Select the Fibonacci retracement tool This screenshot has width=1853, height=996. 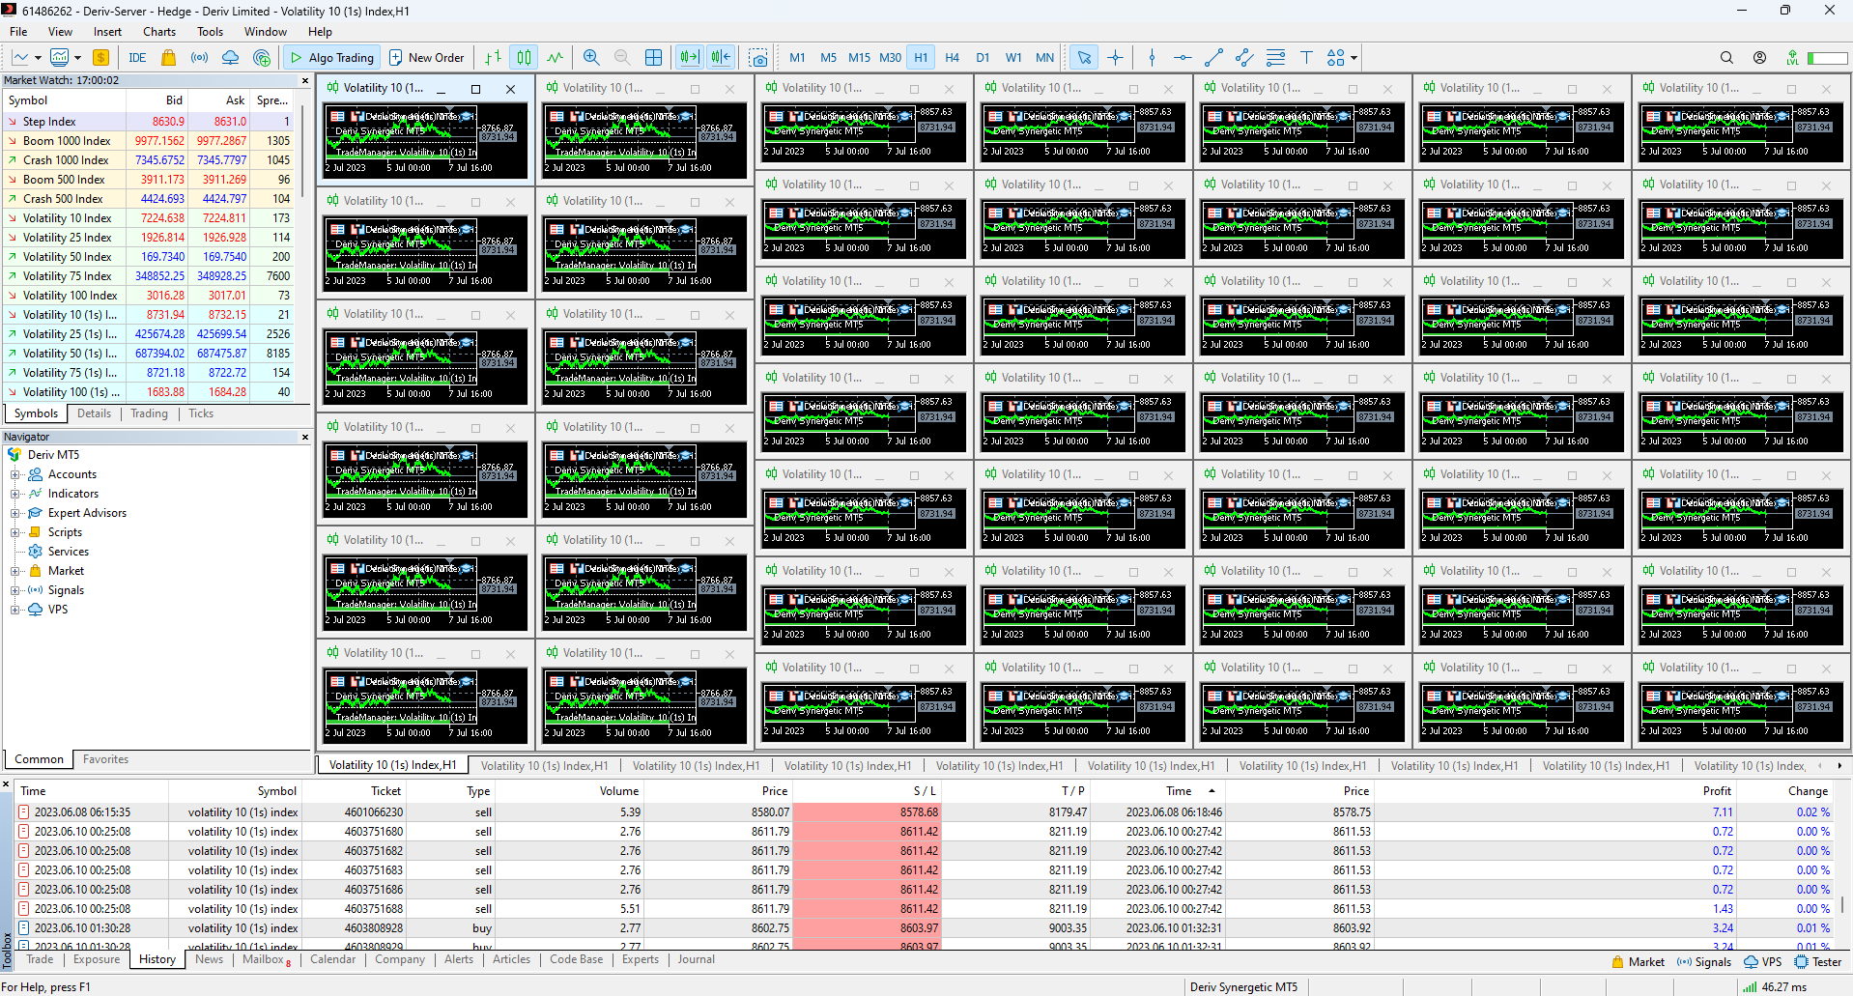point(1276,58)
